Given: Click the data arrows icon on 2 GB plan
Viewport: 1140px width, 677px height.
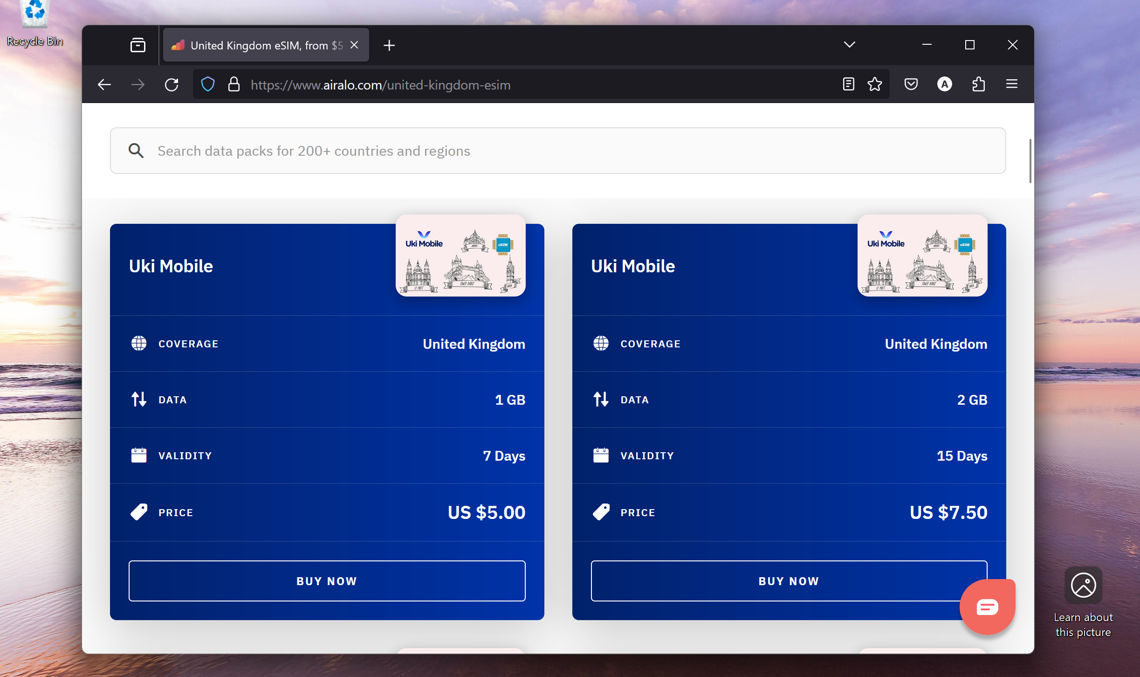Looking at the screenshot, I should pyautogui.click(x=601, y=399).
